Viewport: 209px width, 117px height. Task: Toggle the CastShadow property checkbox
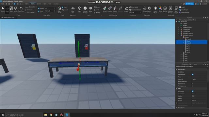point(193,74)
